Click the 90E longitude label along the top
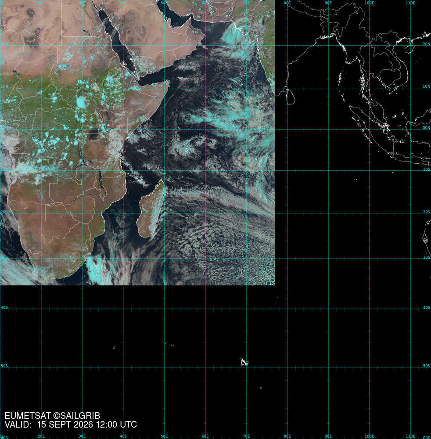The height and width of the screenshot is (439, 431). pos(328,3)
